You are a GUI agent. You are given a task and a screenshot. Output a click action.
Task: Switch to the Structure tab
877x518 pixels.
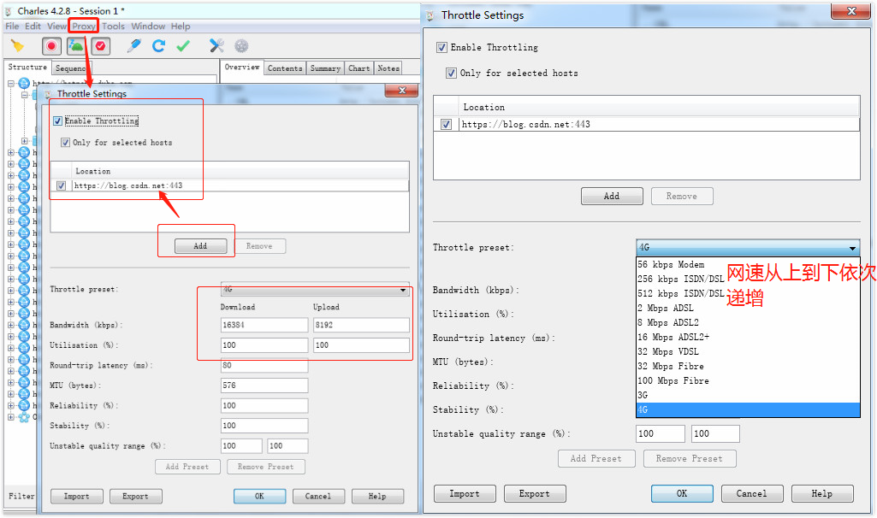click(x=27, y=67)
